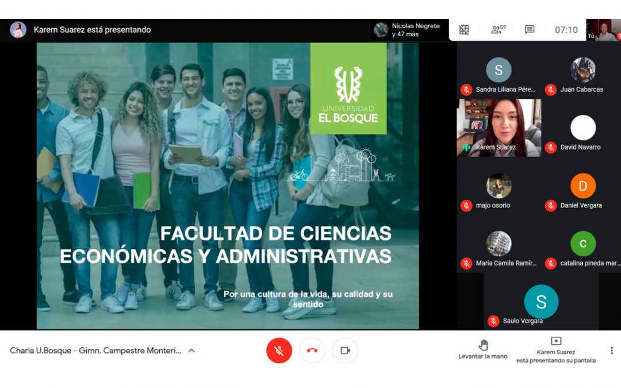The image size is (621, 388).
Task: Click Karem Suarez presenting screen button
Action: (x=556, y=351)
